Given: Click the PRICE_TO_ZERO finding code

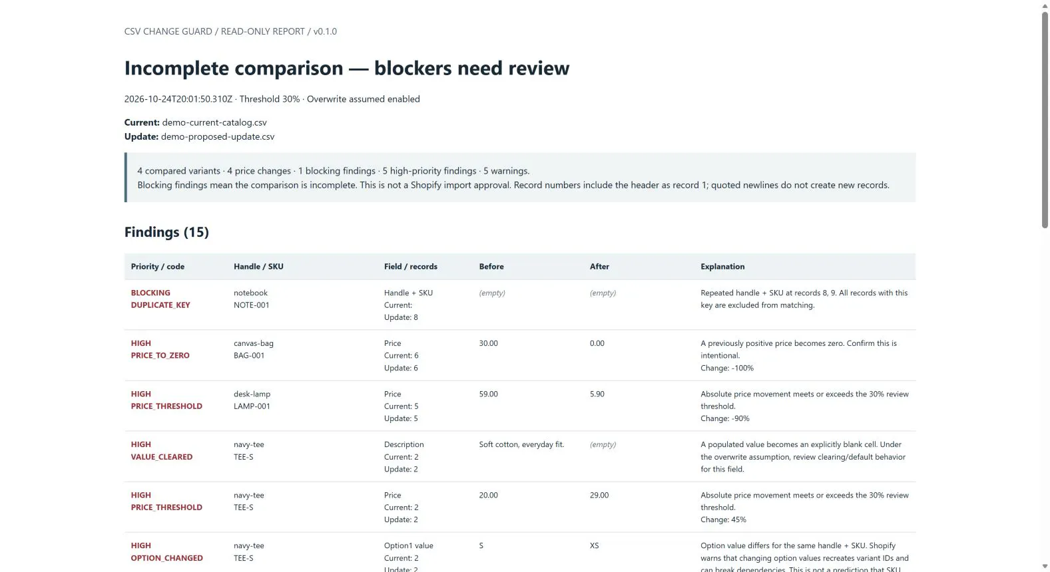Looking at the screenshot, I should tap(160, 356).
